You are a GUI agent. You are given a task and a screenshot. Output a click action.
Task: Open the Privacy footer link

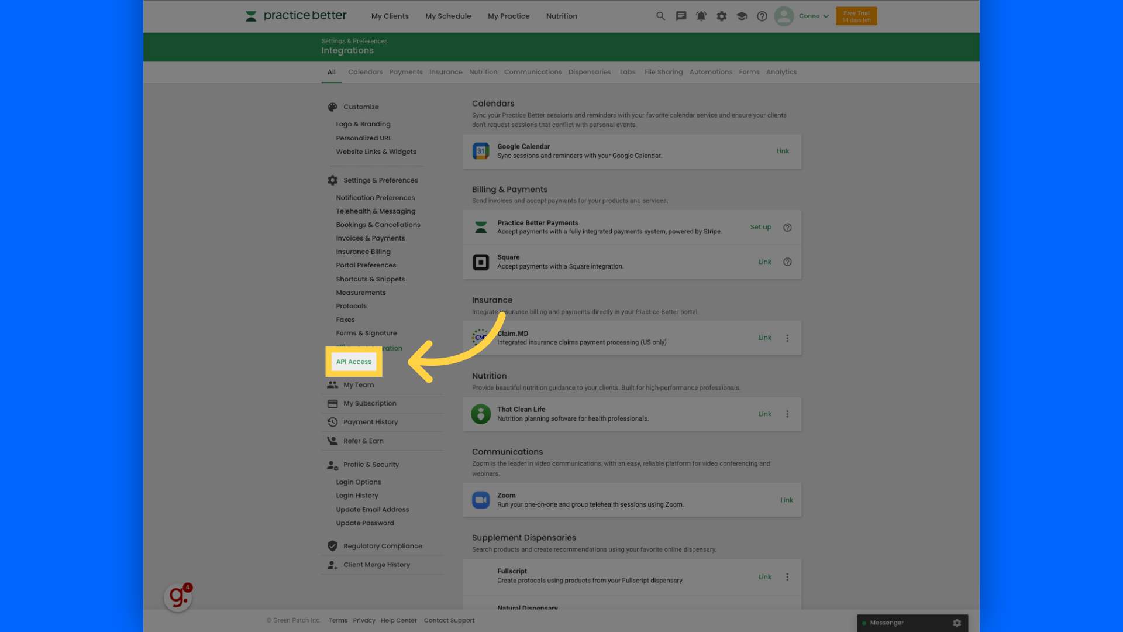coord(364,620)
